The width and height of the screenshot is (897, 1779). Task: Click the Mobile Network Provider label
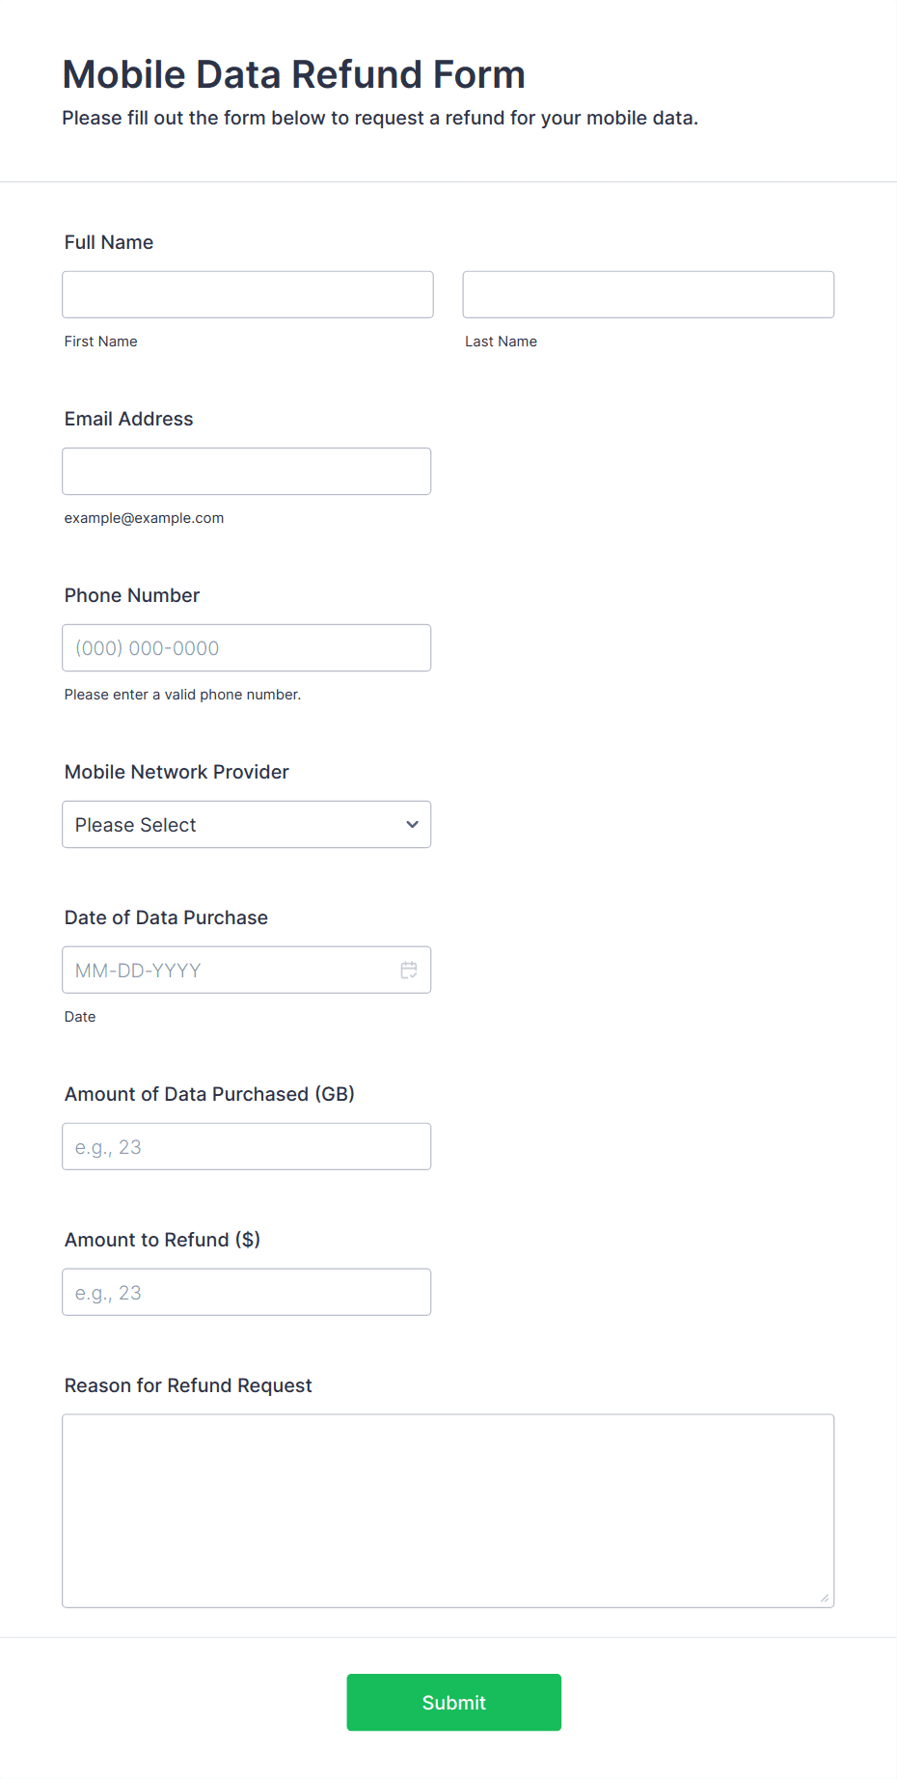pos(177,772)
